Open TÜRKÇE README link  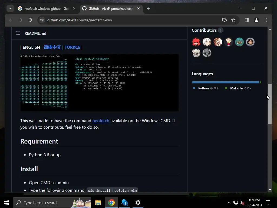[x=72, y=47]
